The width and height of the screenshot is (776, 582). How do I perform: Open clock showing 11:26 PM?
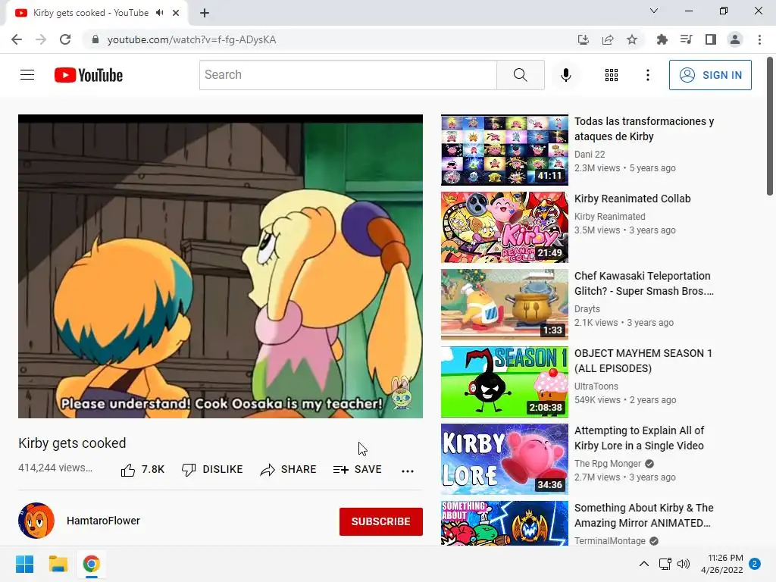721,564
